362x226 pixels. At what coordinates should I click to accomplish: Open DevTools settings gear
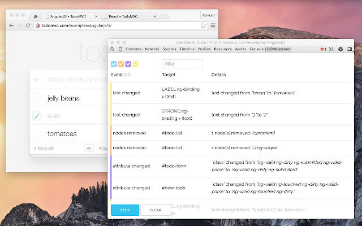point(341,49)
